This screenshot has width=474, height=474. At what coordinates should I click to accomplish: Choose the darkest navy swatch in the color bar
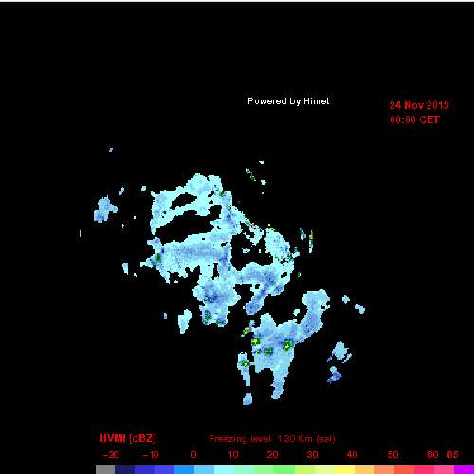(x=125, y=469)
